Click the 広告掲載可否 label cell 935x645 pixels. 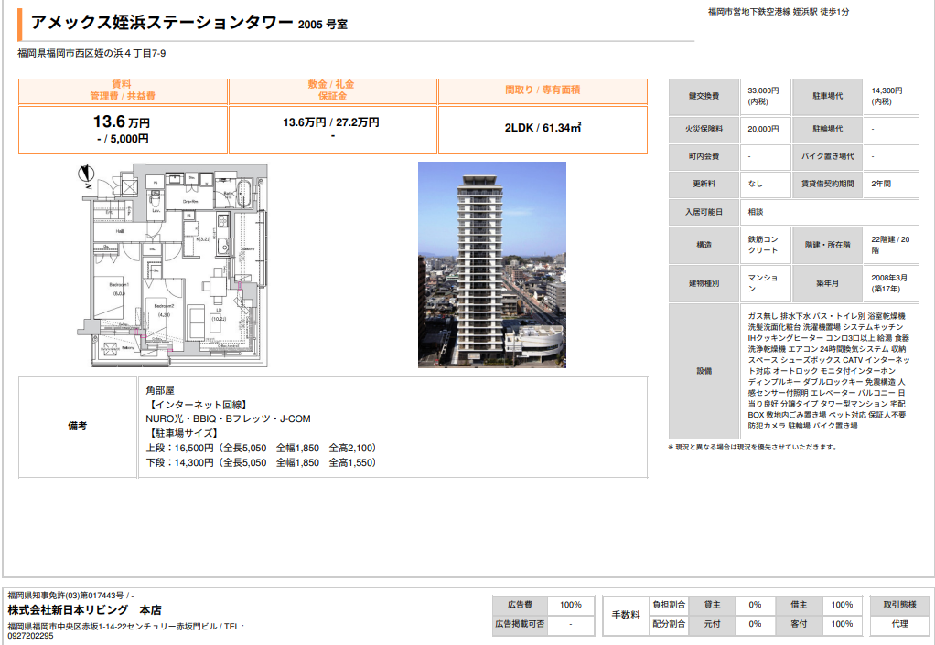click(520, 625)
